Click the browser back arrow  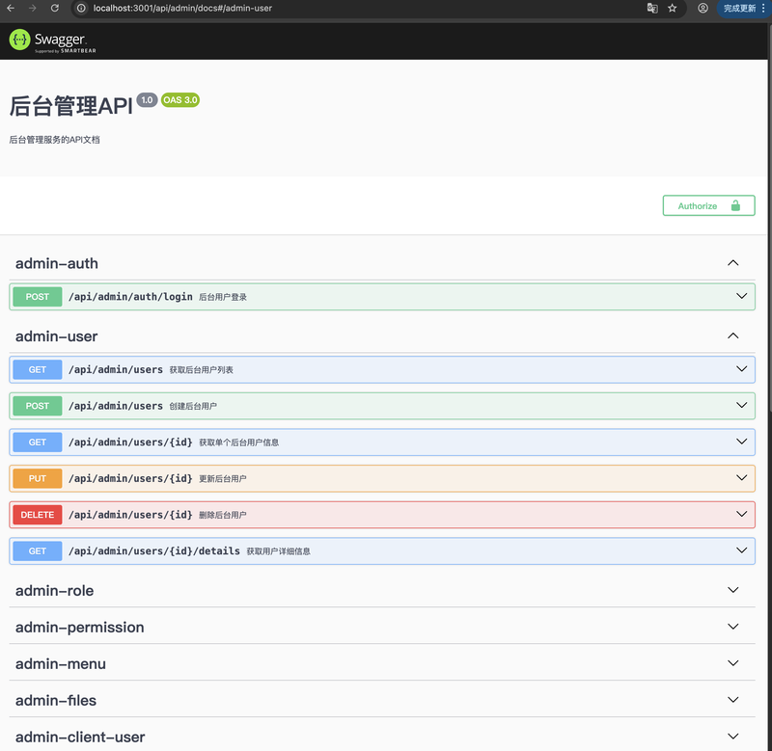click(x=11, y=8)
